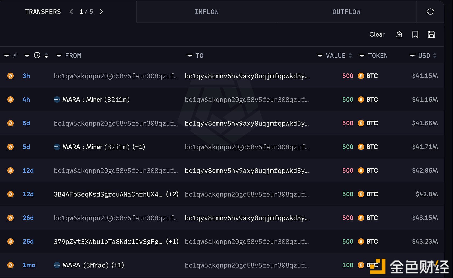Open the TOKEN column filter
Screen dimensions: 453x278
[362, 55]
